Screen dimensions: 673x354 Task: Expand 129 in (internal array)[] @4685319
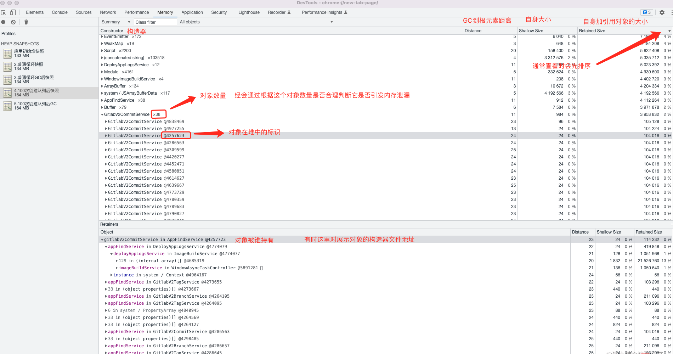117,261
